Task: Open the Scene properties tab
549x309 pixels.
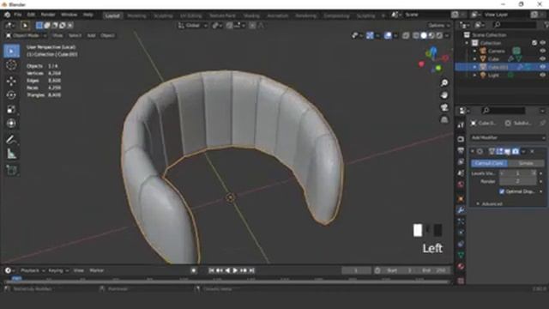Action: click(461, 173)
